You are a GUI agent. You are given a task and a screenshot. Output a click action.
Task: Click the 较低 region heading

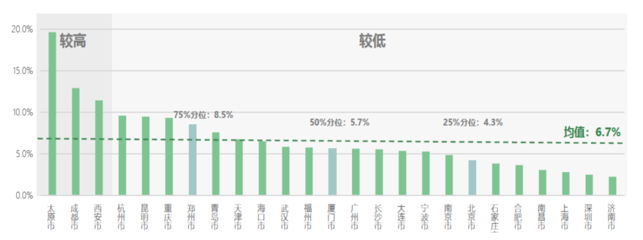pos(372,42)
